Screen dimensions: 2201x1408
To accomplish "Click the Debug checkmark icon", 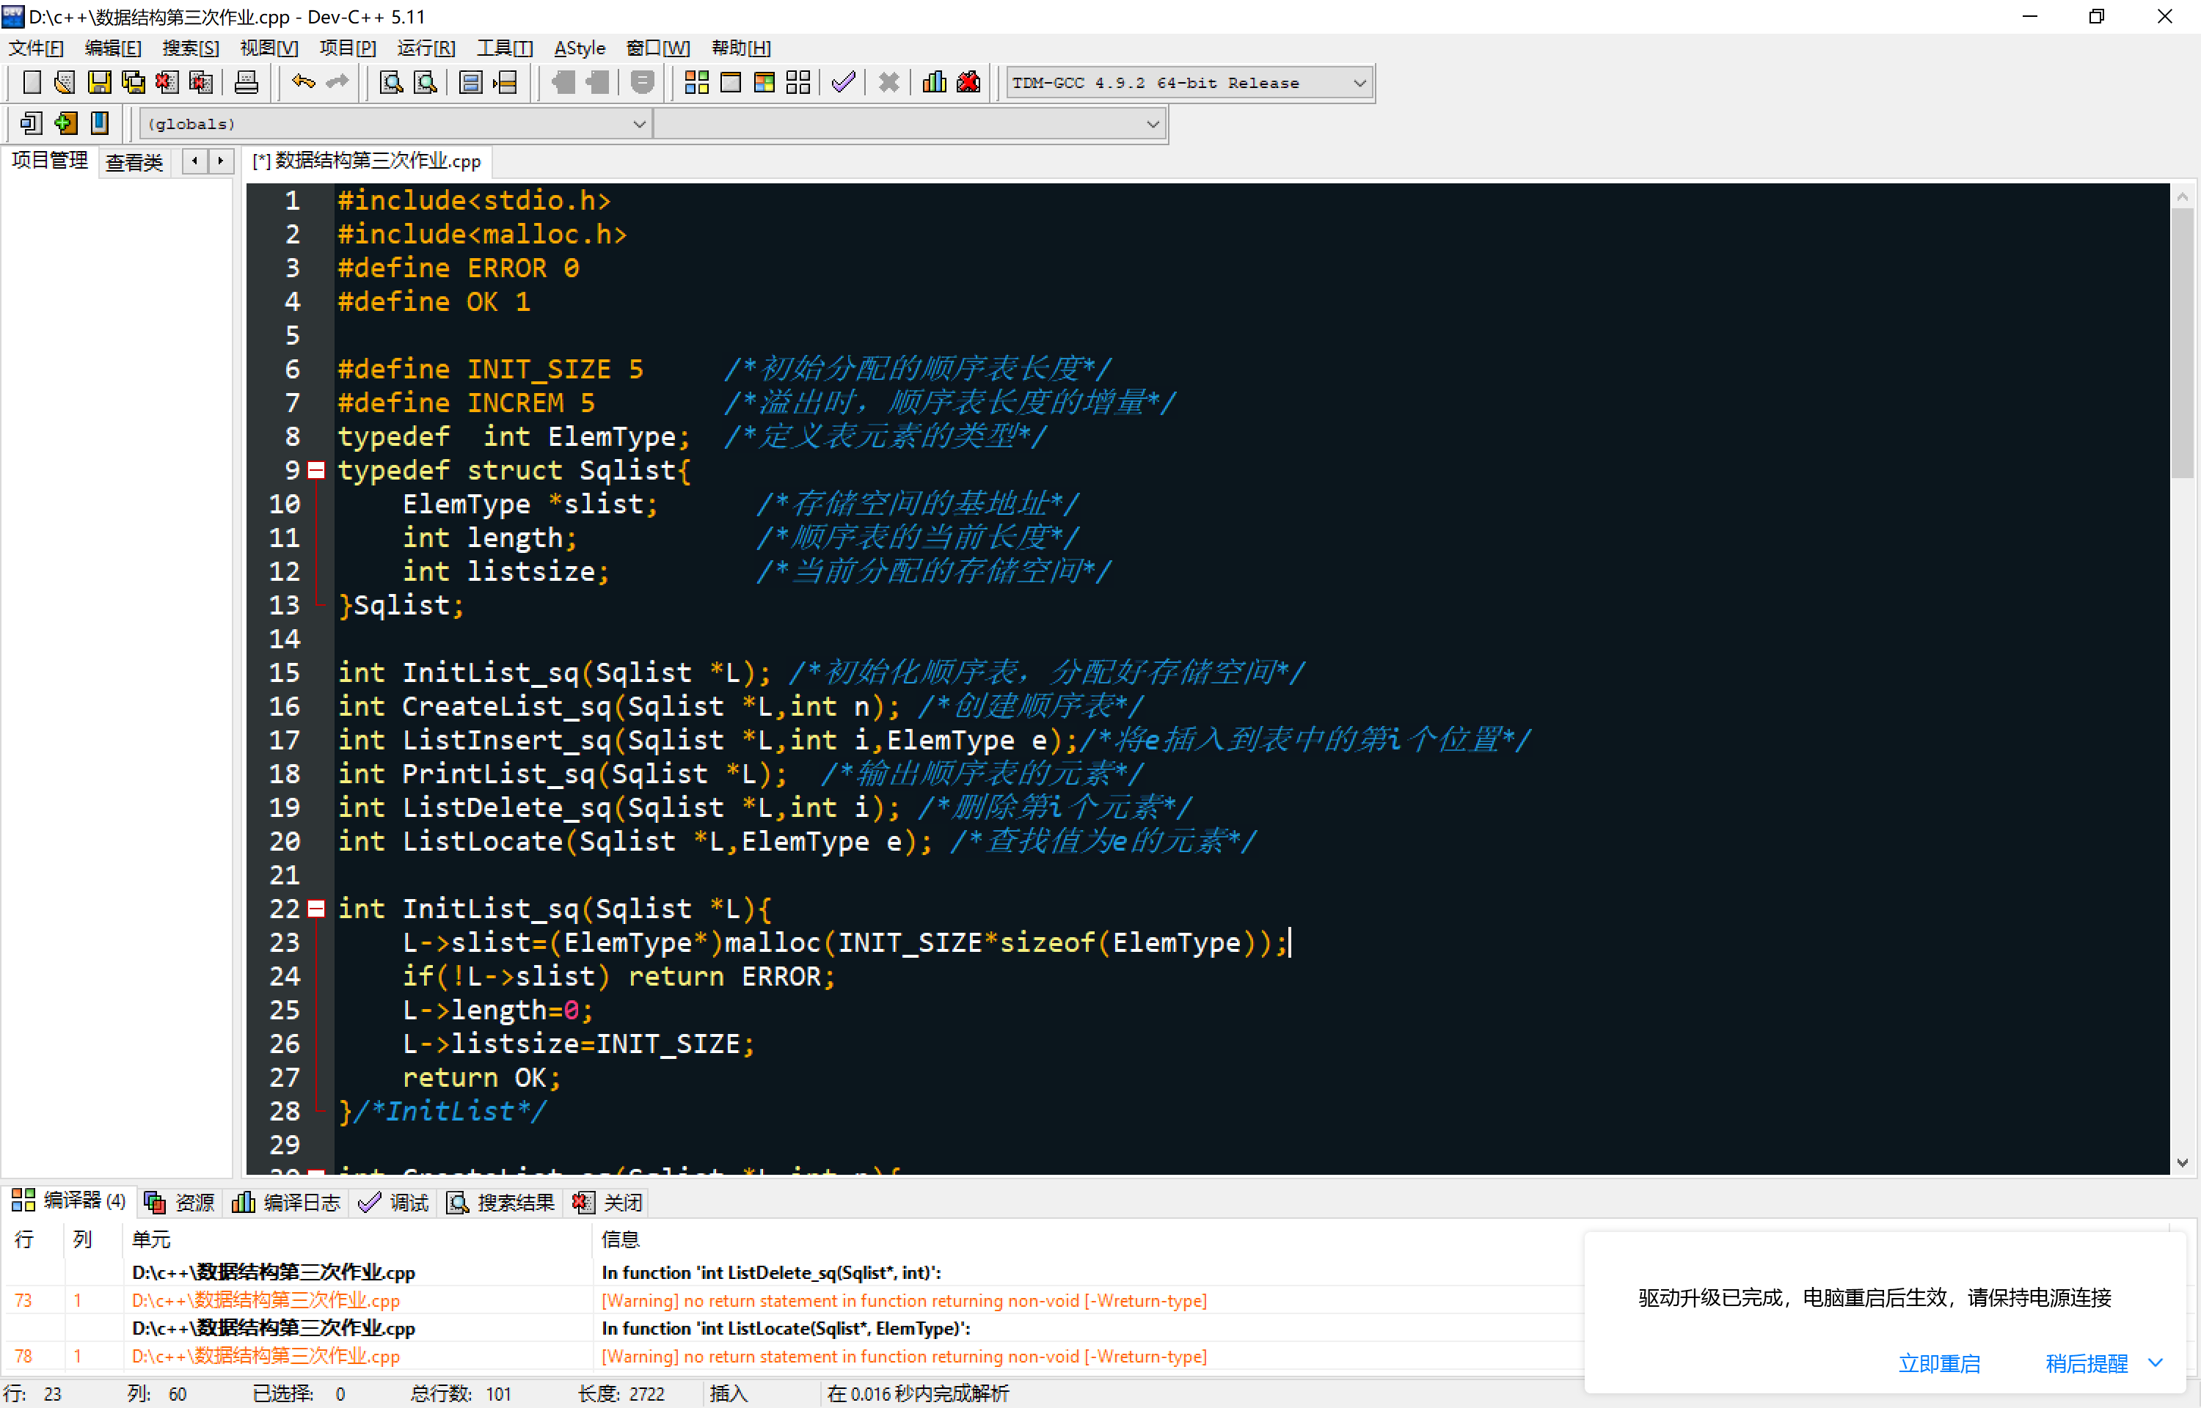I will (x=843, y=83).
